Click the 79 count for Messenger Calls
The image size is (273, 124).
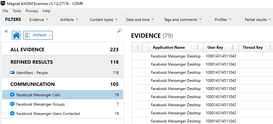[x=117, y=95]
